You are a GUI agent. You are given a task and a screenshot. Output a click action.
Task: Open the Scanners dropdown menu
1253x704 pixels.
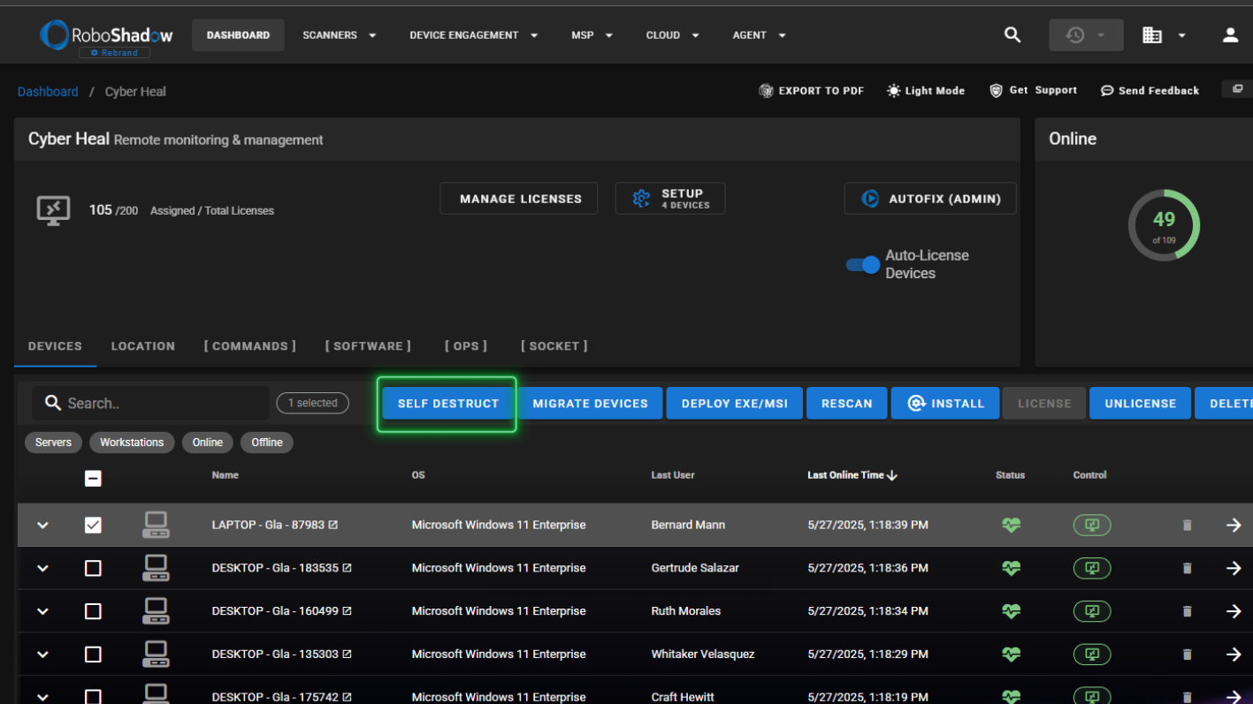coord(340,35)
